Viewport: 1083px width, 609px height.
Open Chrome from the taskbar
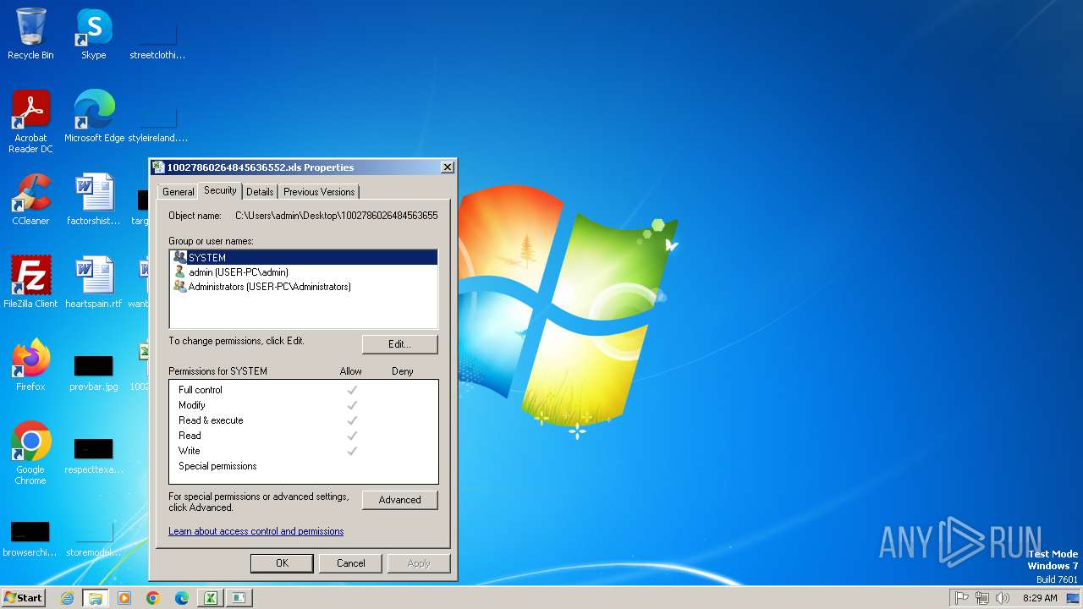pyautogui.click(x=153, y=598)
